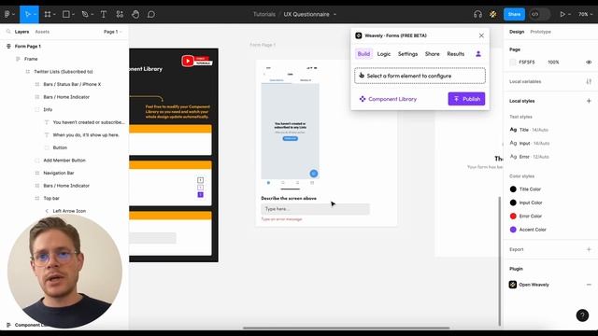Open the file name dropdown chevron
Screen dimensions: 598x336
coord(335,15)
